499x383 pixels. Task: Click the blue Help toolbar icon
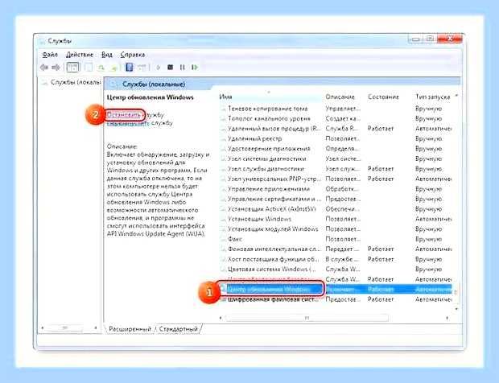(x=130, y=68)
